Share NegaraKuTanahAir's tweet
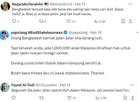139x102 pixels. pyautogui.click(x=130, y=21)
